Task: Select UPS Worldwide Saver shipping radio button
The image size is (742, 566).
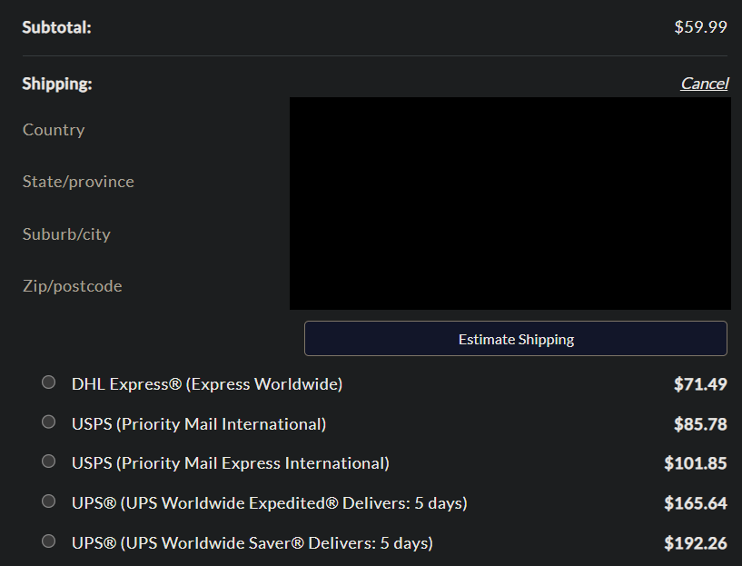Action: (x=48, y=541)
